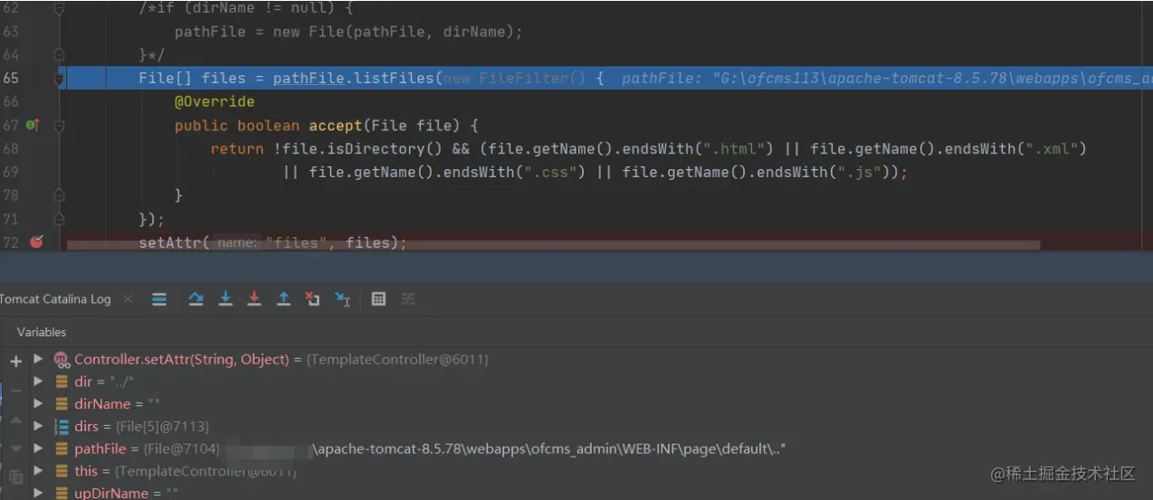The image size is (1153, 500).
Task: Click new FileFilter() on line 65
Action: [x=514, y=79]
